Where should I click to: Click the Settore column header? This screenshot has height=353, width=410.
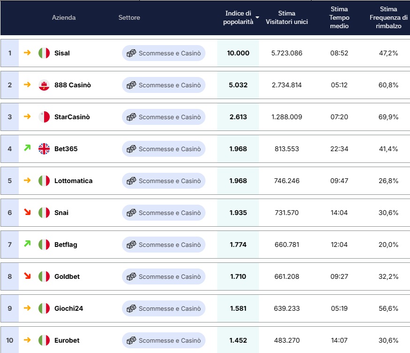(x=129, y=17)
